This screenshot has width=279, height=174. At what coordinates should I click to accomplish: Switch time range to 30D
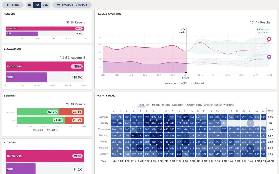click(x=45, y=5)
